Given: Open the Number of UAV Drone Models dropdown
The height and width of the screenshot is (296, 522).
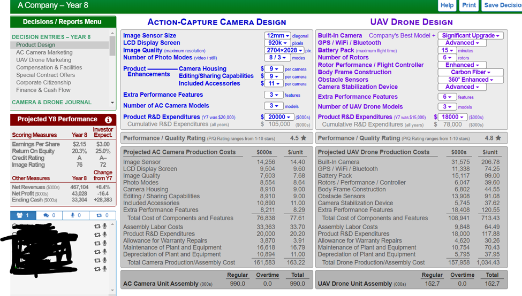Looking at the screenshot, I should (x=447, y=107).
